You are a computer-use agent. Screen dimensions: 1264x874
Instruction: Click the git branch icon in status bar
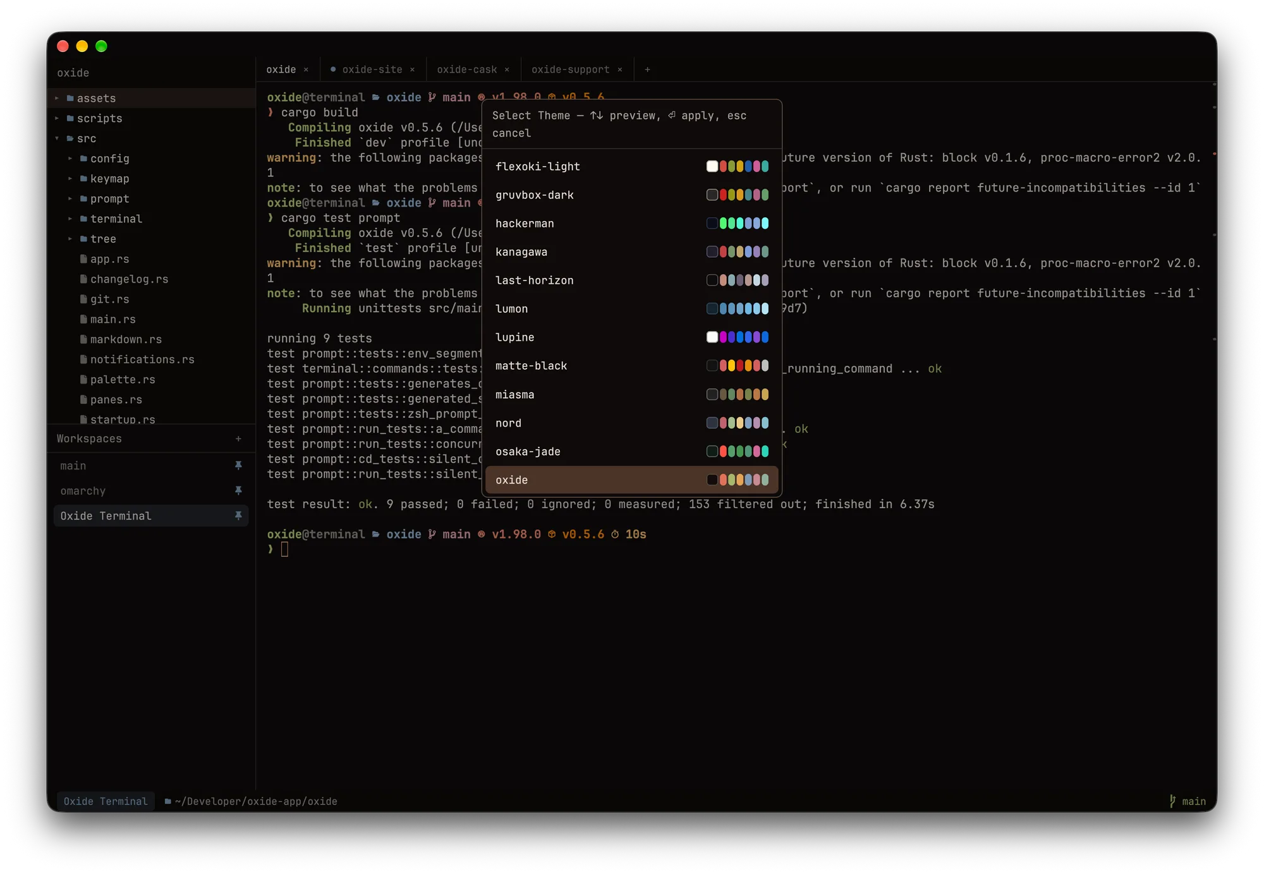[x=1172, y=801]
